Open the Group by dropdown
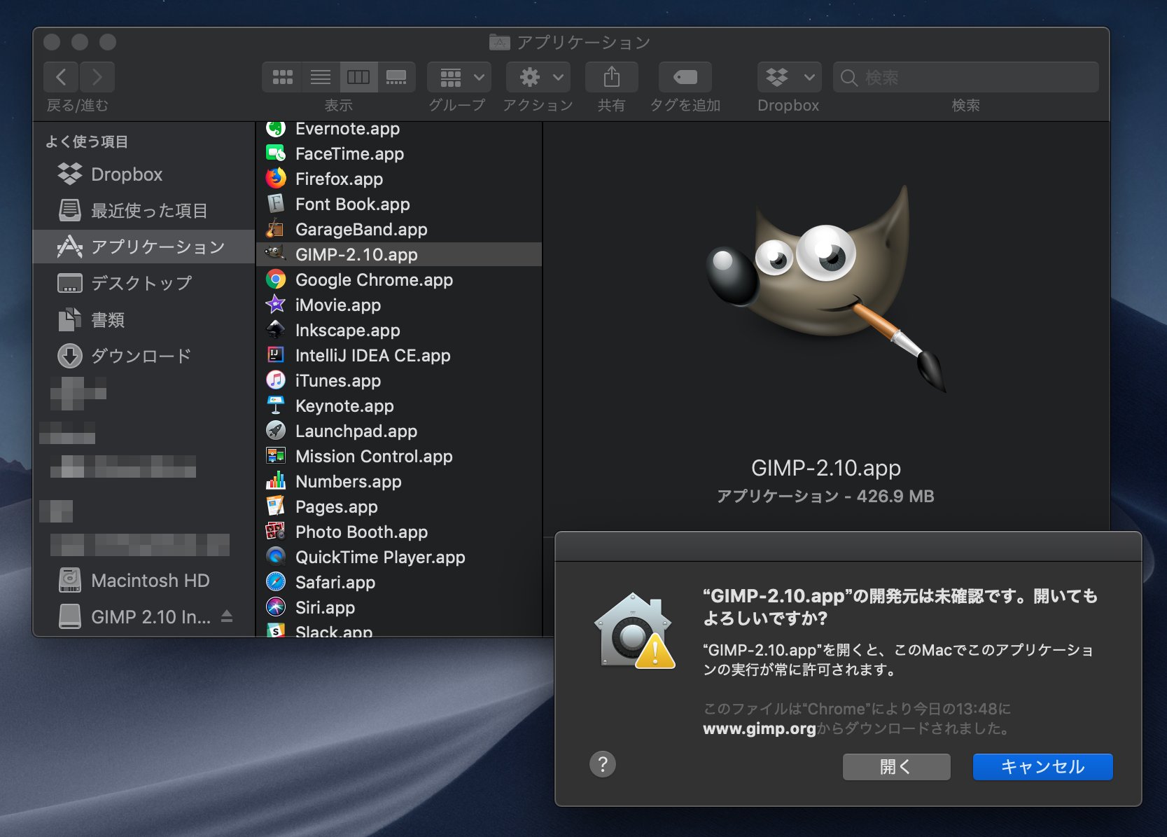Image resolution: width=1167 pixels, height=837 pixels. point(459,77)
